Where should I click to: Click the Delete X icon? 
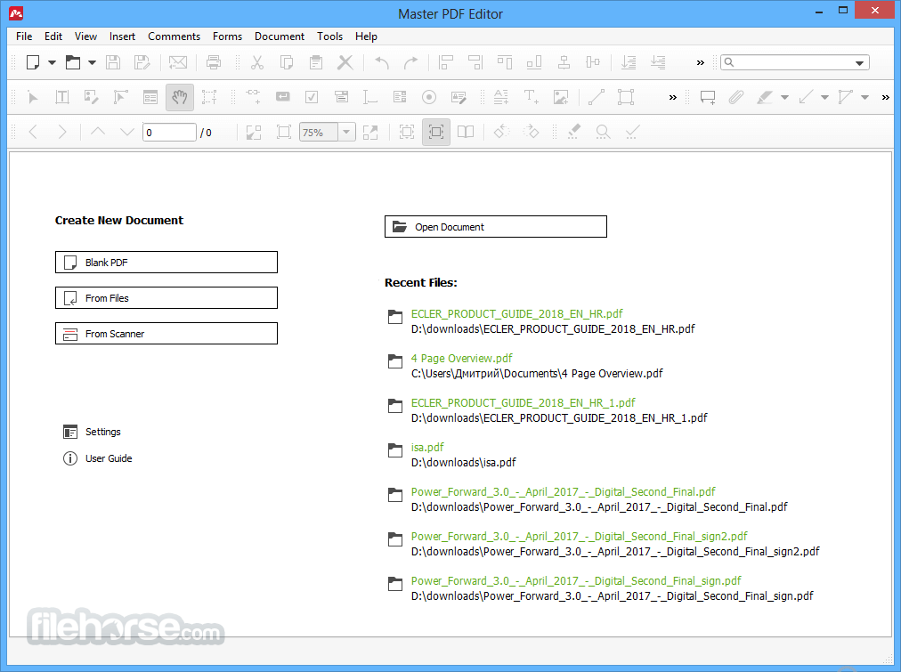(345, 62)
